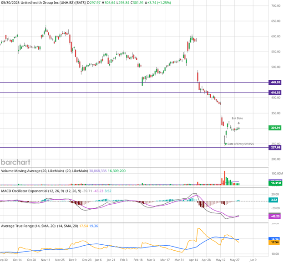Click the 416.55 purple price tag

tap(275, 93)
